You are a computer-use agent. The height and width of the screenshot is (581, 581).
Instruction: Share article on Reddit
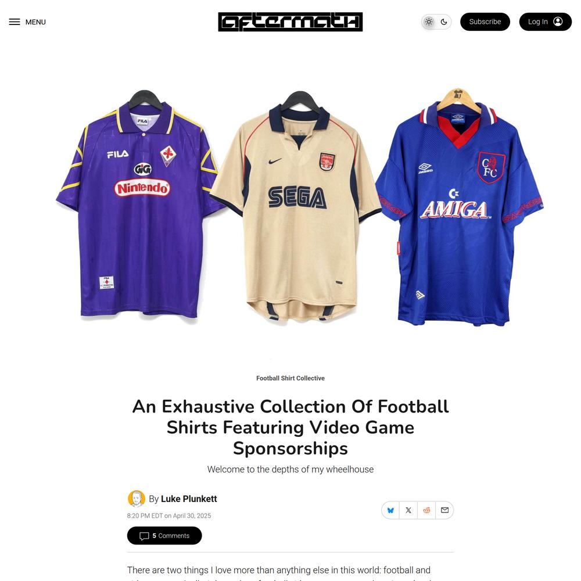426,510
